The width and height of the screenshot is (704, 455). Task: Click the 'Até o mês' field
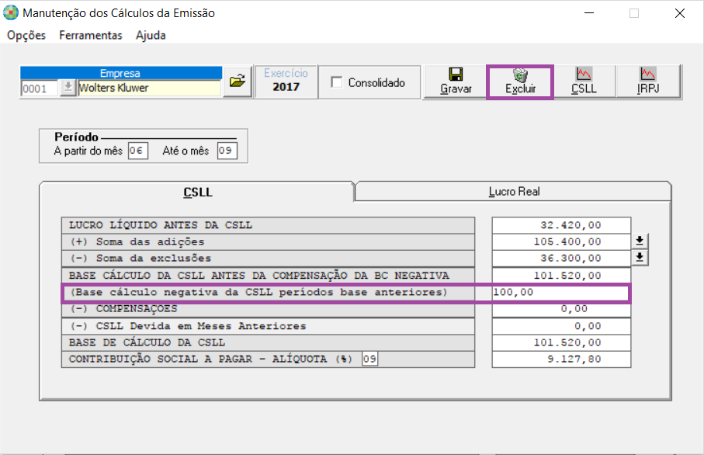click(x=227, y=151)
